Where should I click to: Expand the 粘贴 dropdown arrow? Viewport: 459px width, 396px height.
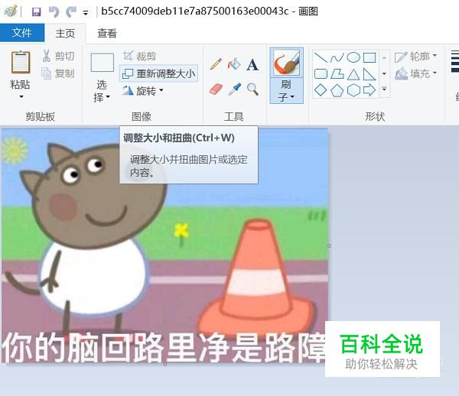coord(21,96)
